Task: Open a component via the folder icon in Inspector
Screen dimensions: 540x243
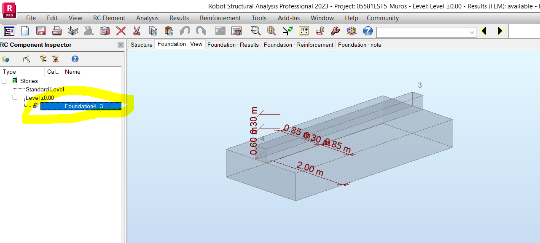Action: [6, 59]
